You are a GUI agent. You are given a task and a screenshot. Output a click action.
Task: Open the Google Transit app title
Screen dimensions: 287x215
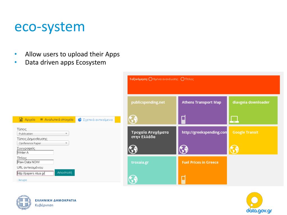245,132
